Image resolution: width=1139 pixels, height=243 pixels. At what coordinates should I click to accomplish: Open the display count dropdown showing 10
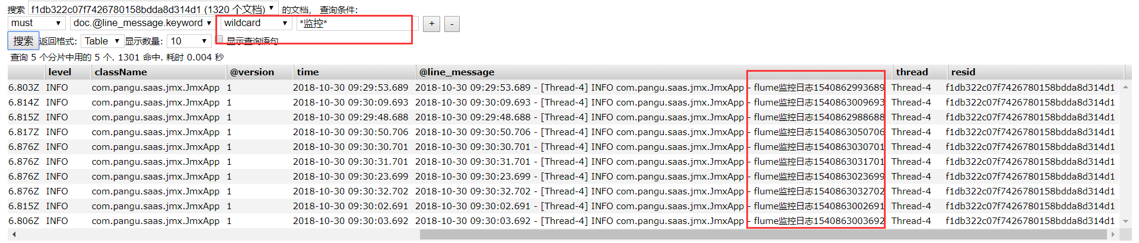click(189, 41)
